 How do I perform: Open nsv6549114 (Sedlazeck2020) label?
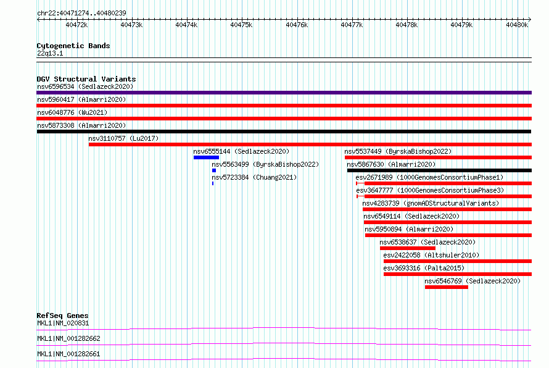(411, 216)
